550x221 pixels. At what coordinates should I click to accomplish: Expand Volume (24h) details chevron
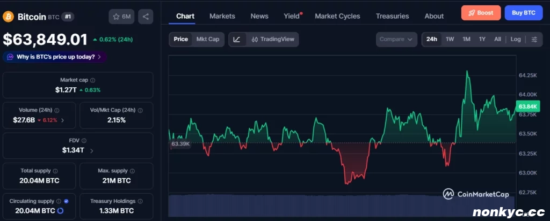tap(62, 120)
